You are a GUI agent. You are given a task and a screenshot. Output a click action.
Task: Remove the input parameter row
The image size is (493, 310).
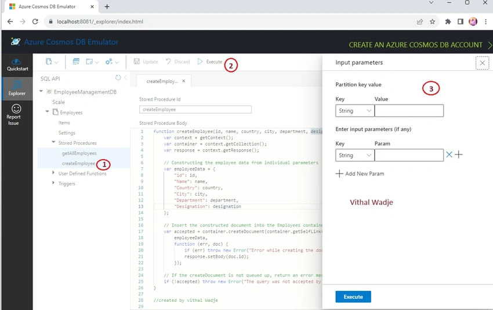449,154
